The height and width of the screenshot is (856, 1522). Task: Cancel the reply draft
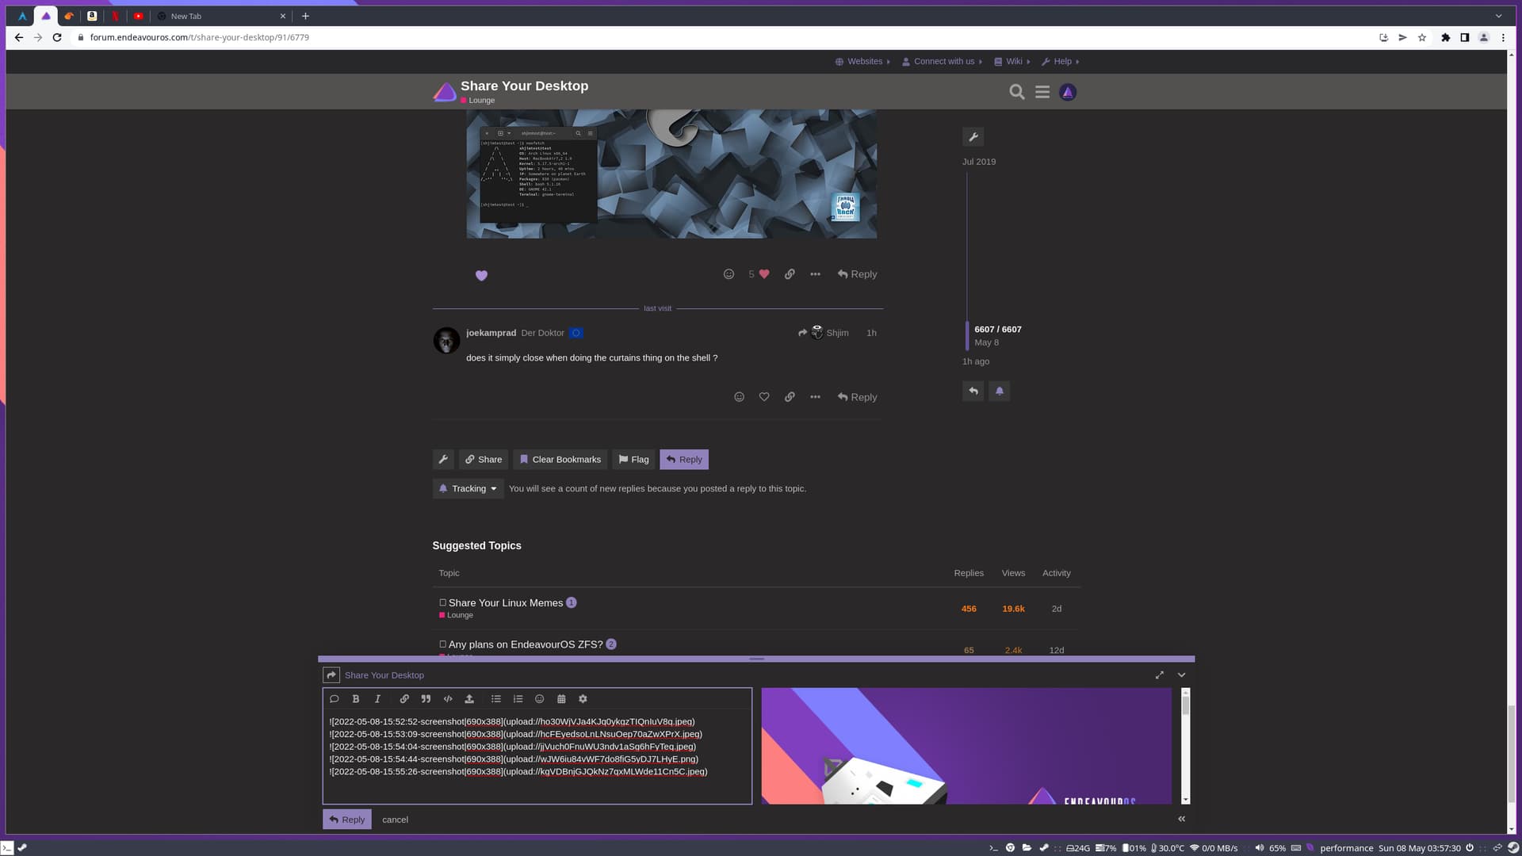click(x=395, y=820)
